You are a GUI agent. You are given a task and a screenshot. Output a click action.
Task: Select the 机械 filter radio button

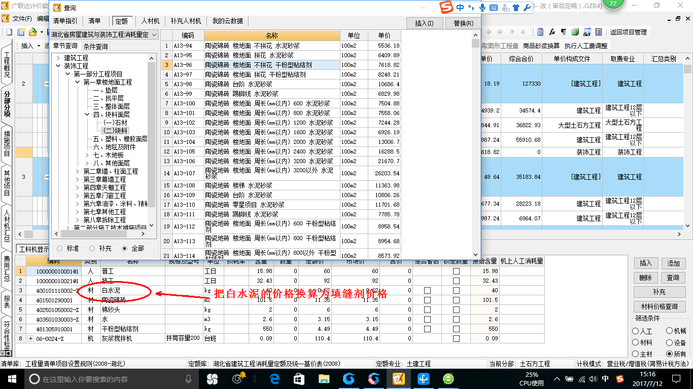pos(669,331)
